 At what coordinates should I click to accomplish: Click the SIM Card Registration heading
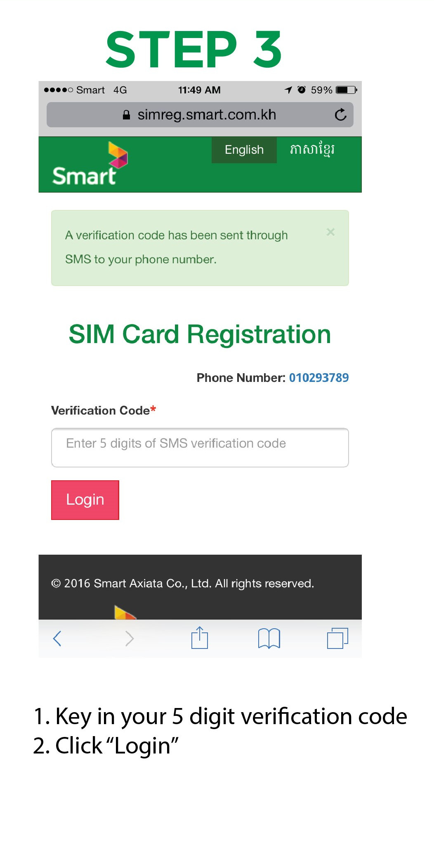click(x=200, y=334)
